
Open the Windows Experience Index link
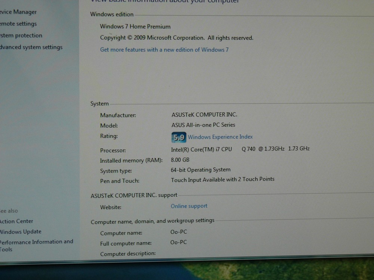pyautogui.click(x=220, y=137)
